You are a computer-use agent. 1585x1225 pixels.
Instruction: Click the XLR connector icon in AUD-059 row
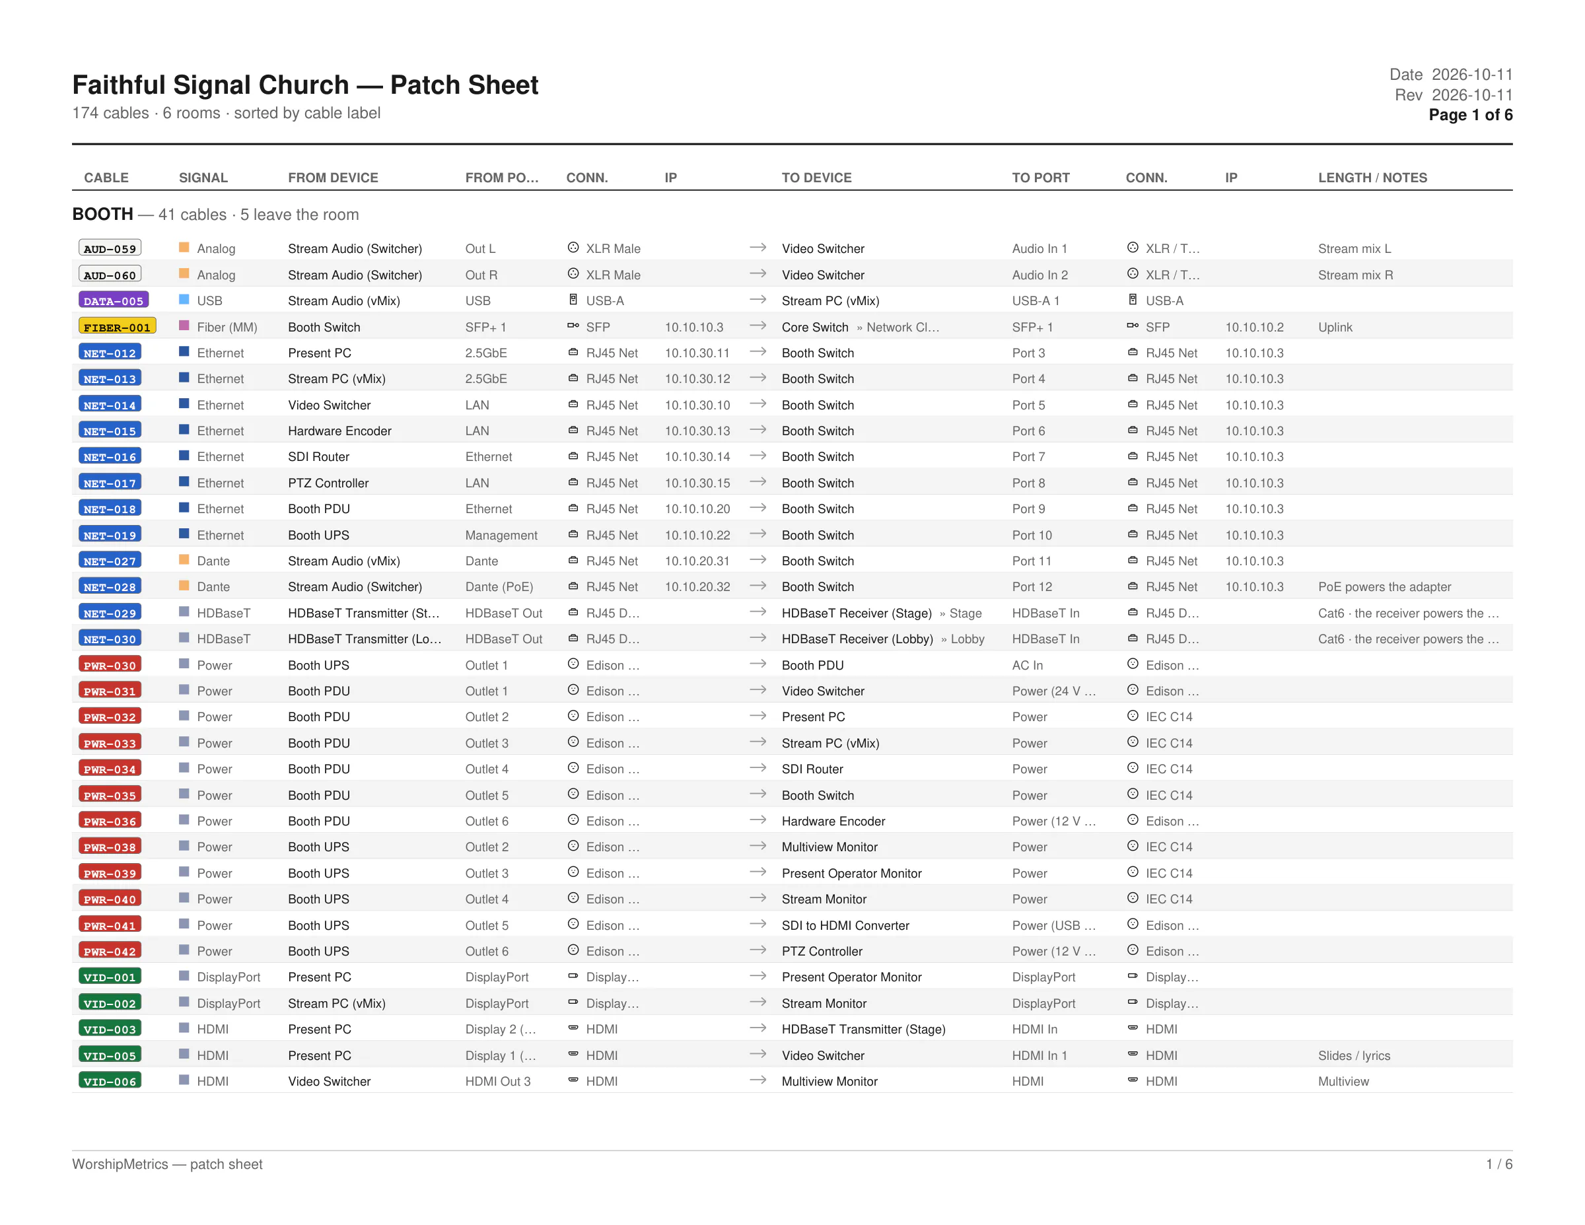[573, 248]
